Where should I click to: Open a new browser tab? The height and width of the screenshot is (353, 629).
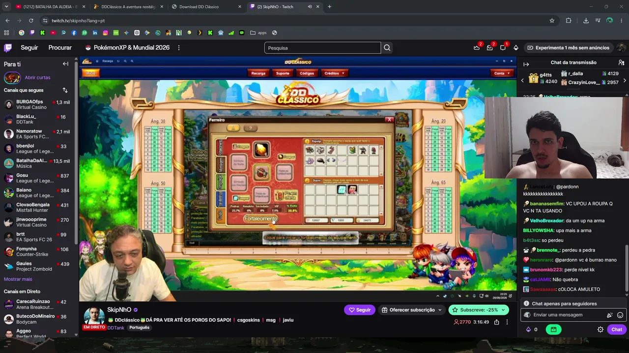(329, 7)
